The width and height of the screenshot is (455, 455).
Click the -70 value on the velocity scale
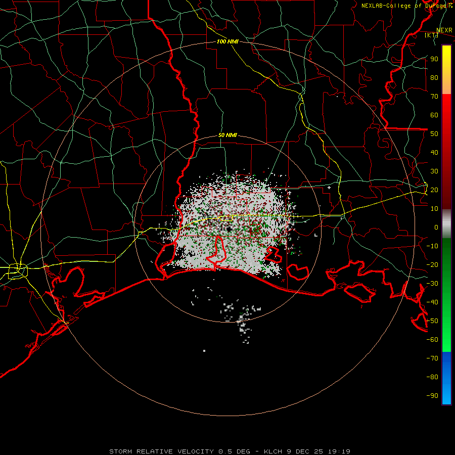pyautogui.click(x=432, y=358)
